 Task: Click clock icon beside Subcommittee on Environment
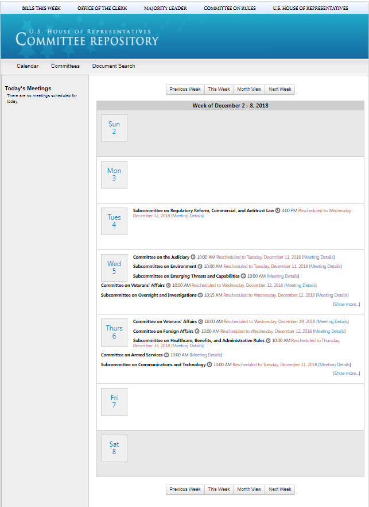tap(200, 267)
